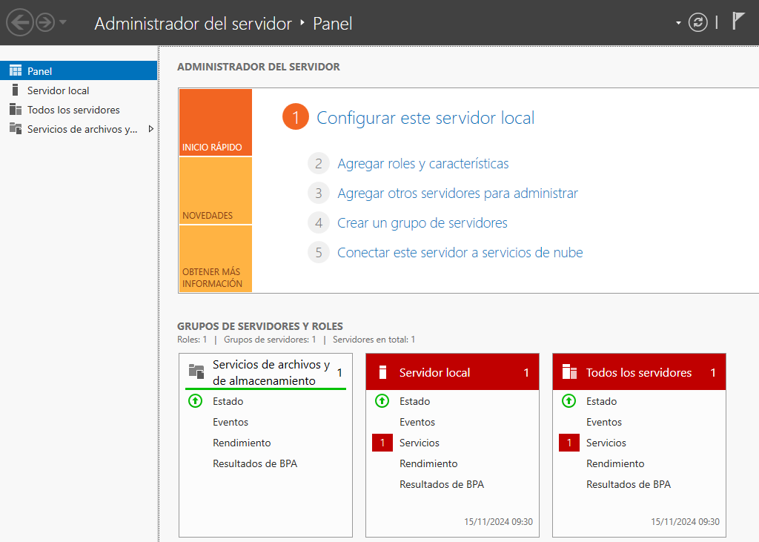Go forward with the forward arrow button
This screenshot has height=542, width=759.
pyautogui.click(x=45, y=22)
